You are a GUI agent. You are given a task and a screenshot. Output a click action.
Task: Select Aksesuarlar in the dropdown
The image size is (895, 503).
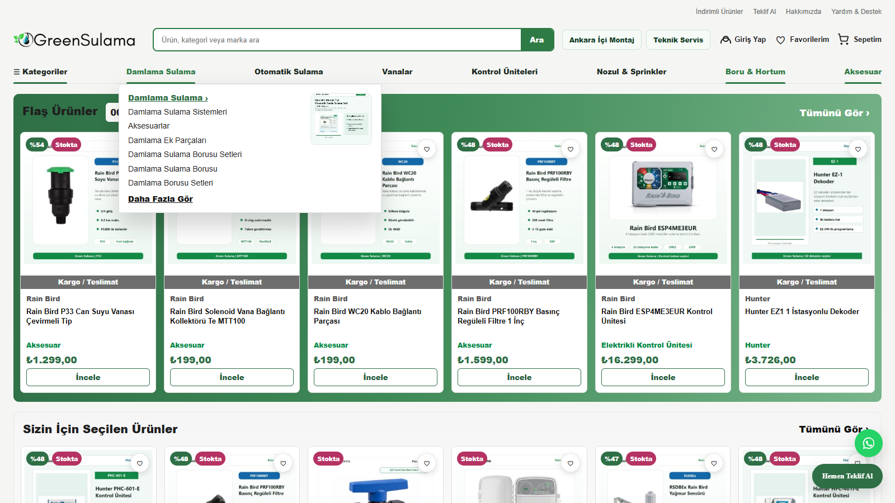149,126
